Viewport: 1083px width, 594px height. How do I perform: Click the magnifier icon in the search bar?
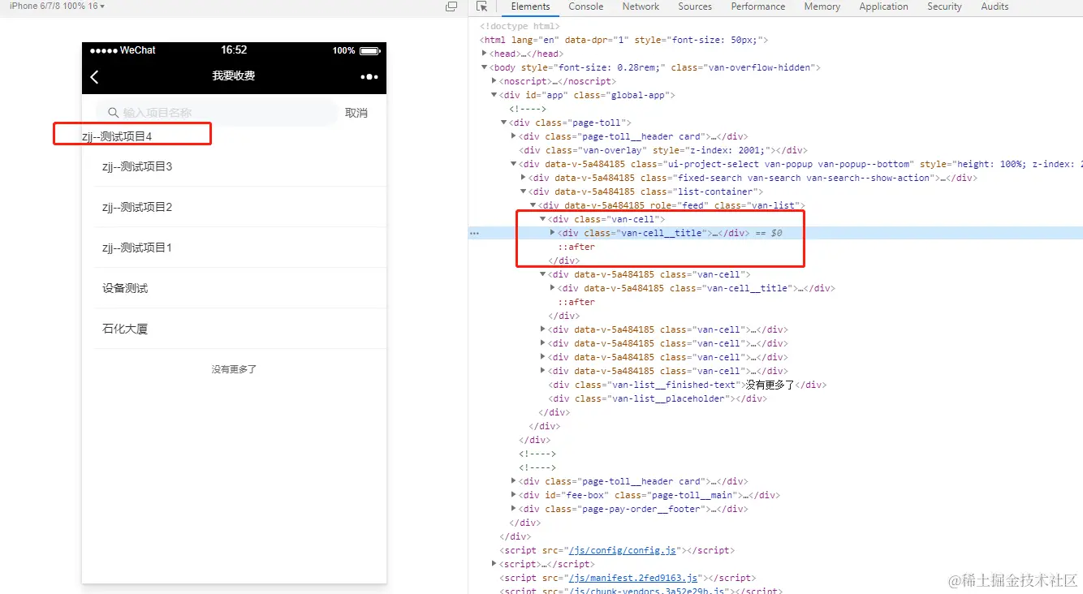tap(114, 113)
